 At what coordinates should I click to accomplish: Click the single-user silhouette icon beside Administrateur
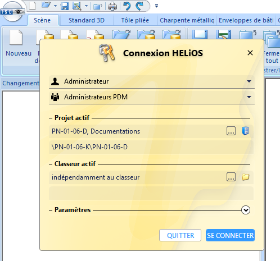tap(55, 81)
